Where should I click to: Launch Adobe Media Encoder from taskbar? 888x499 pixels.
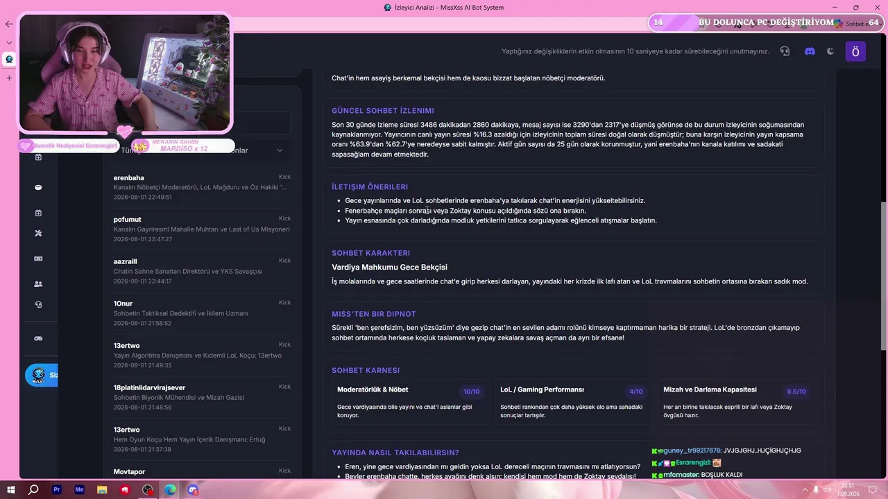(80, 490)
